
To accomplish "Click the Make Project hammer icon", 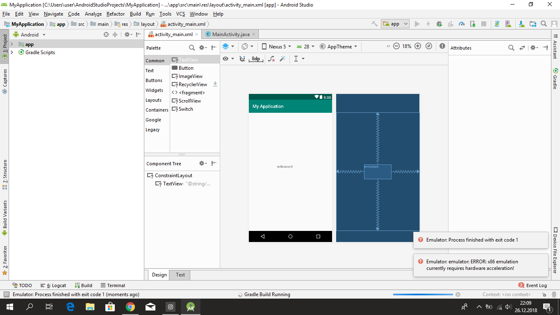I will (374, 24).
